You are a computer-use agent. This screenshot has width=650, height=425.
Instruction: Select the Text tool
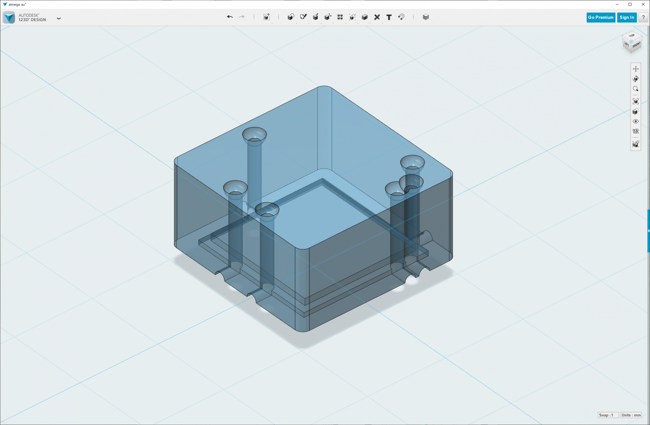(x=389, y=17)
